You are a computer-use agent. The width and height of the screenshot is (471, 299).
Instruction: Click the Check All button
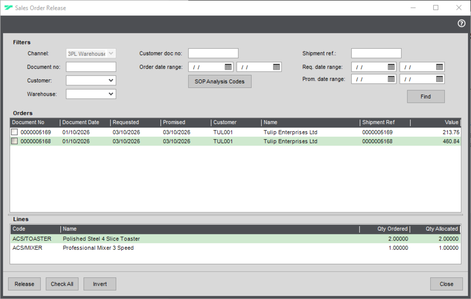62,284
